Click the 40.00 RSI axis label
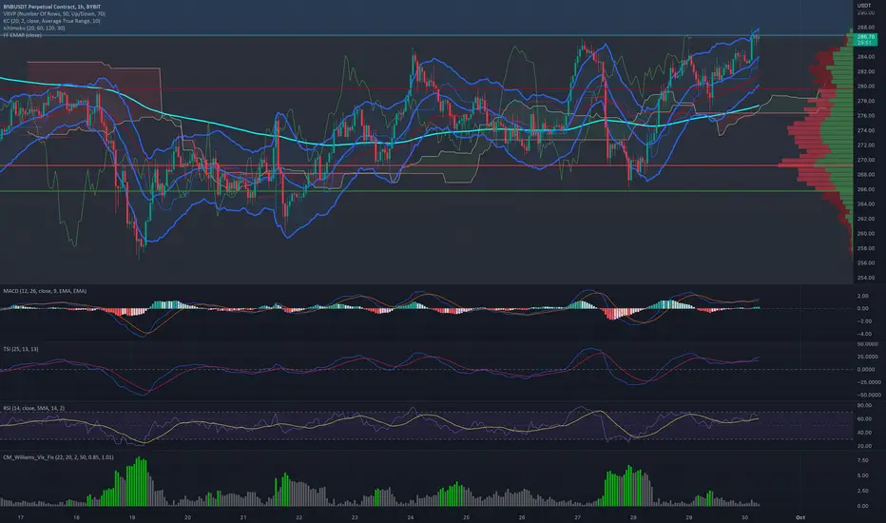Viewport: 886px width, 523px height. pyautogui.click(x=864, y=433)
